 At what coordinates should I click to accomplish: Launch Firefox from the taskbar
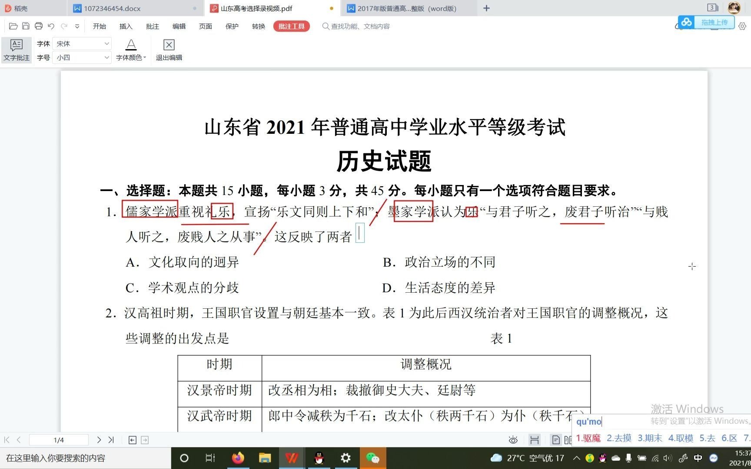238,458
